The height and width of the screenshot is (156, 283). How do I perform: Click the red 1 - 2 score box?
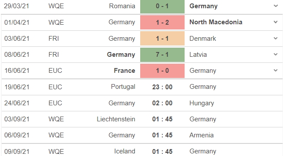[x=162, y=22]
